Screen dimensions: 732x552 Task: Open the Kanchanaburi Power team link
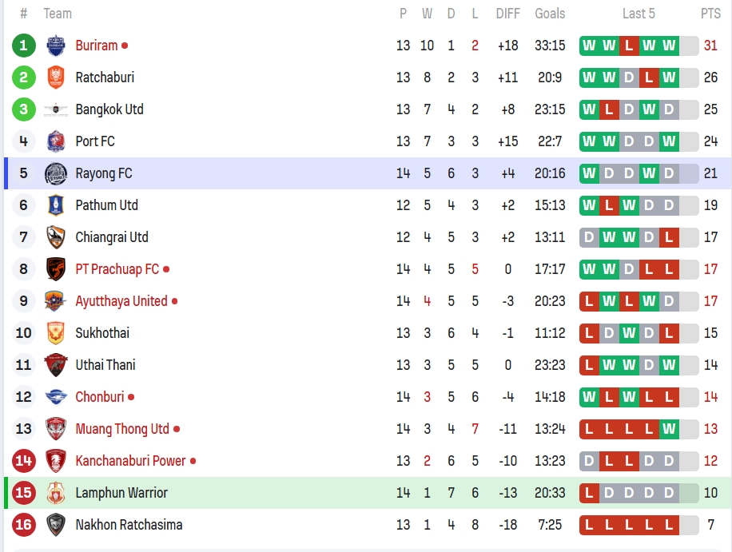click(x=130, y=461)
